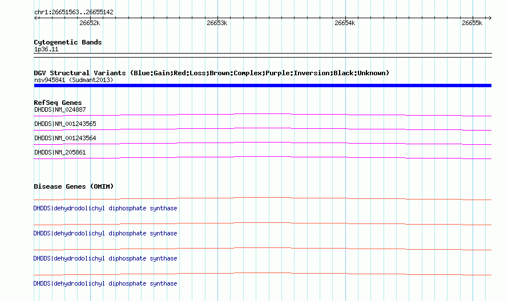Click the cytogenetic band 1p36.11 bar
The image size is (508, 301).
[263, 55]
